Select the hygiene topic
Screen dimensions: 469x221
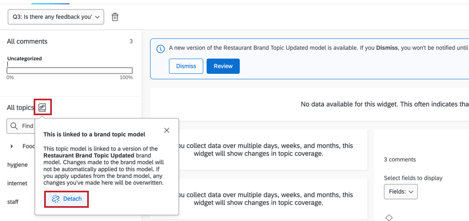pos(17,165)
